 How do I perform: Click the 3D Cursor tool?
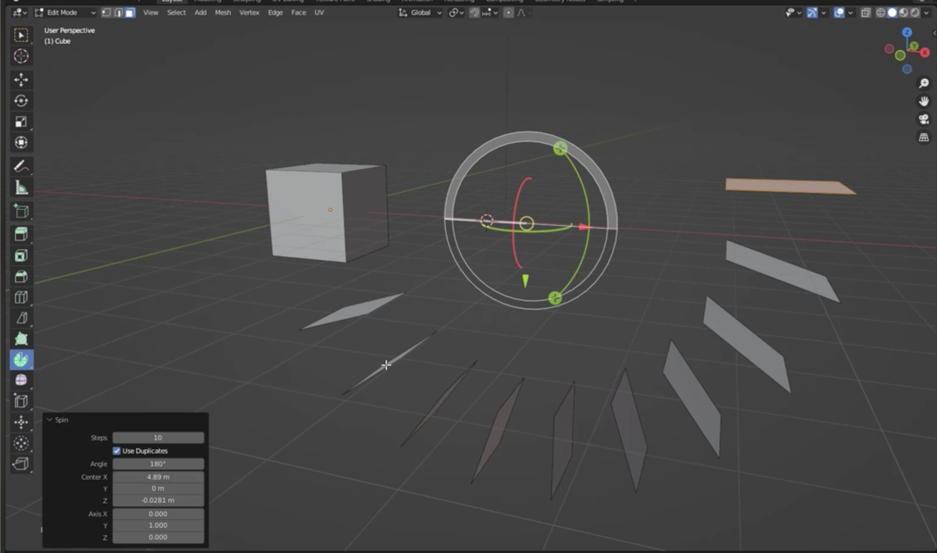pos(21,56)
